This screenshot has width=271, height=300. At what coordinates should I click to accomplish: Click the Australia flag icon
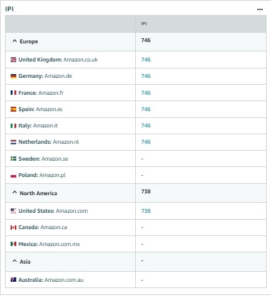(13, 279)
